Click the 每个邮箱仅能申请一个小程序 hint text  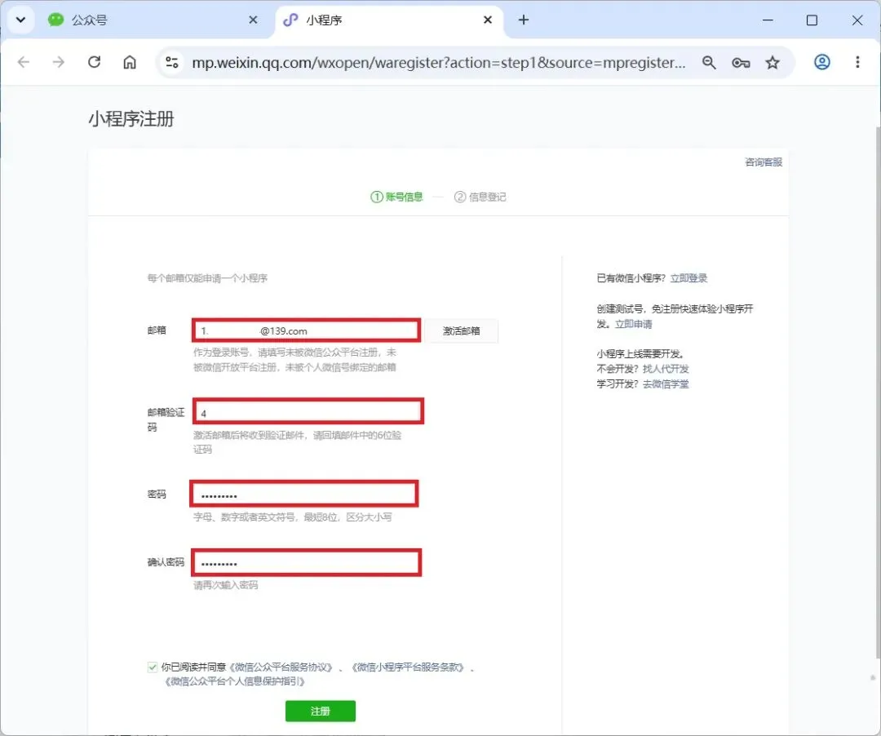pos(207,278)
